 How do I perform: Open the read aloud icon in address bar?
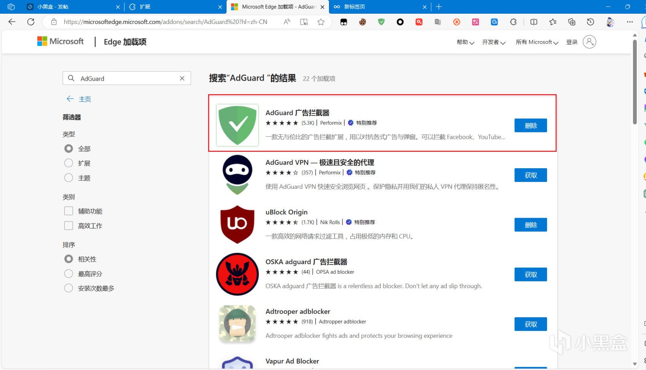tap(287, 22)
